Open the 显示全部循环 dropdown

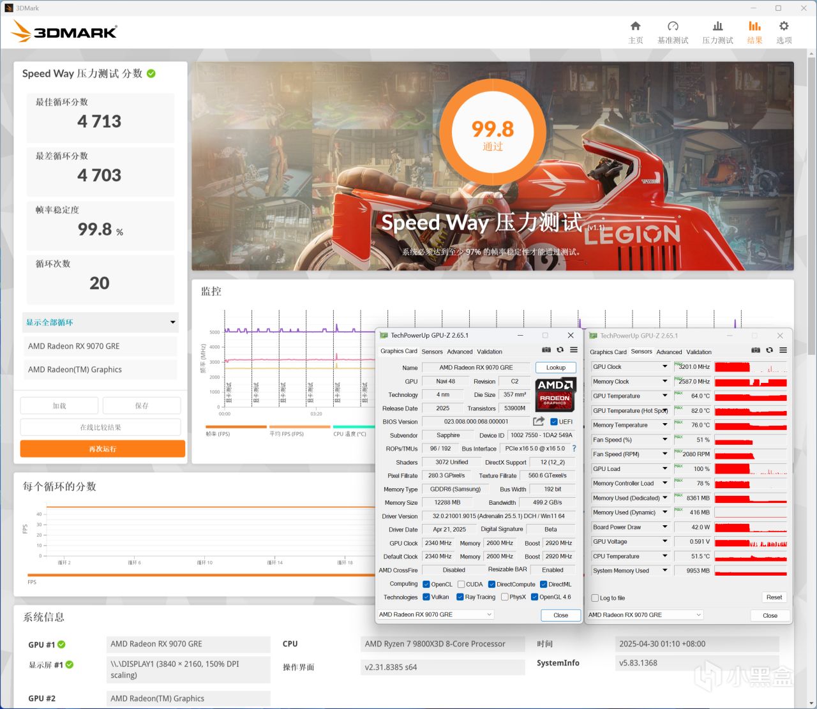point(100,322)
